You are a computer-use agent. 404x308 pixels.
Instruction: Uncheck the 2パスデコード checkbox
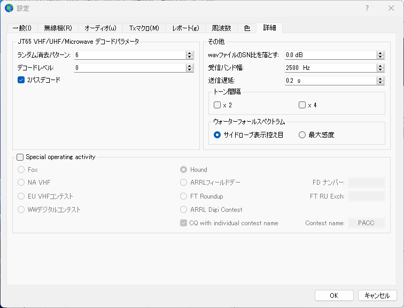click(21, 80)
